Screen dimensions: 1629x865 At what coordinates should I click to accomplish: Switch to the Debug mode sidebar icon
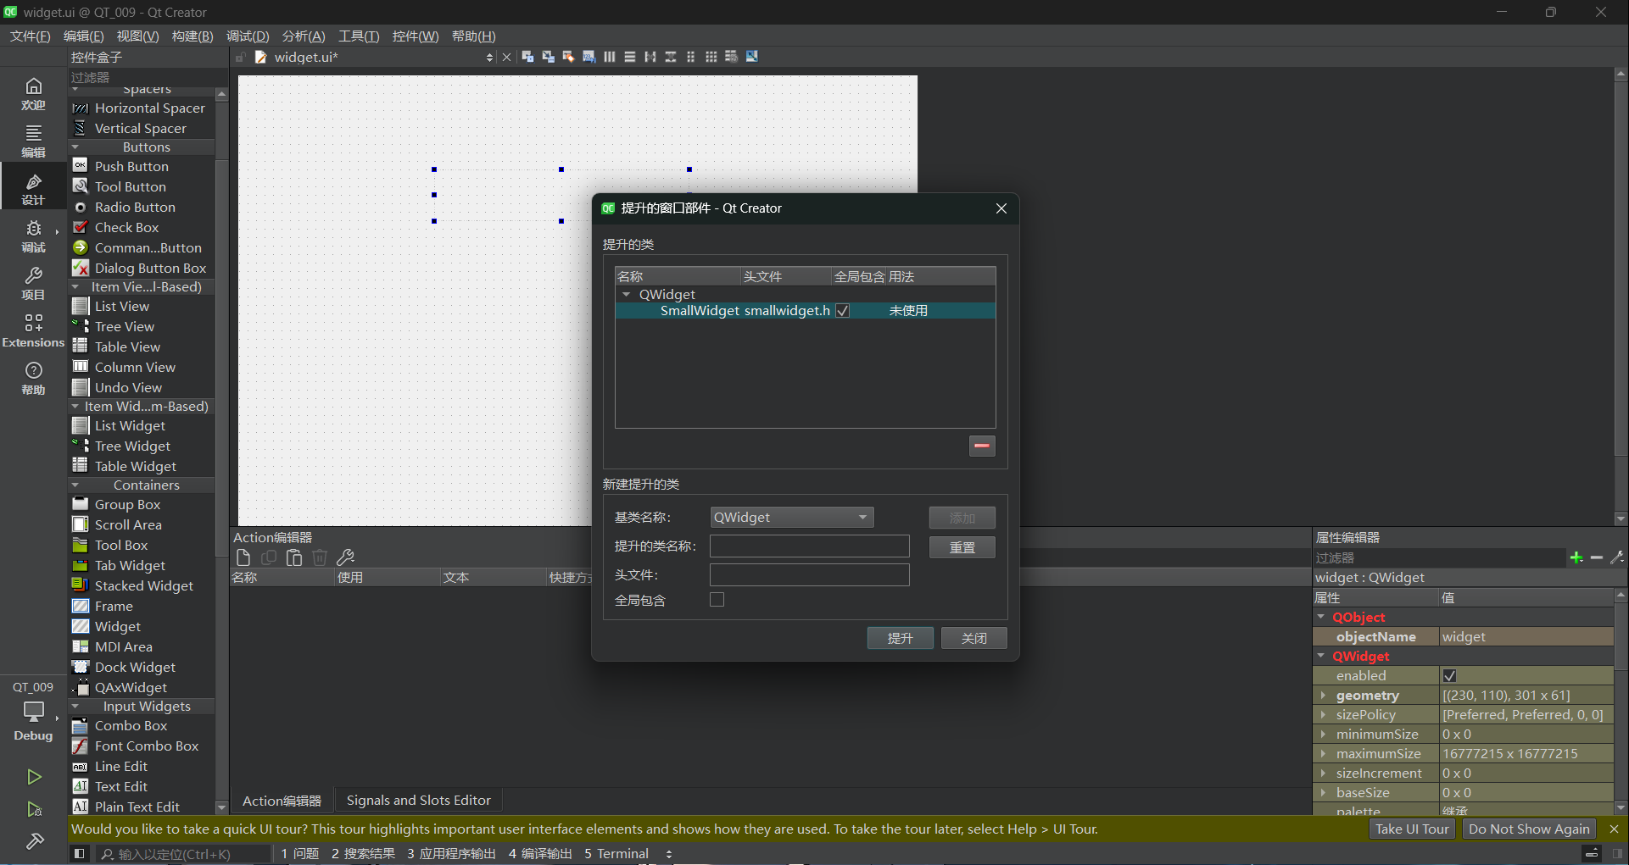[33, 236]
